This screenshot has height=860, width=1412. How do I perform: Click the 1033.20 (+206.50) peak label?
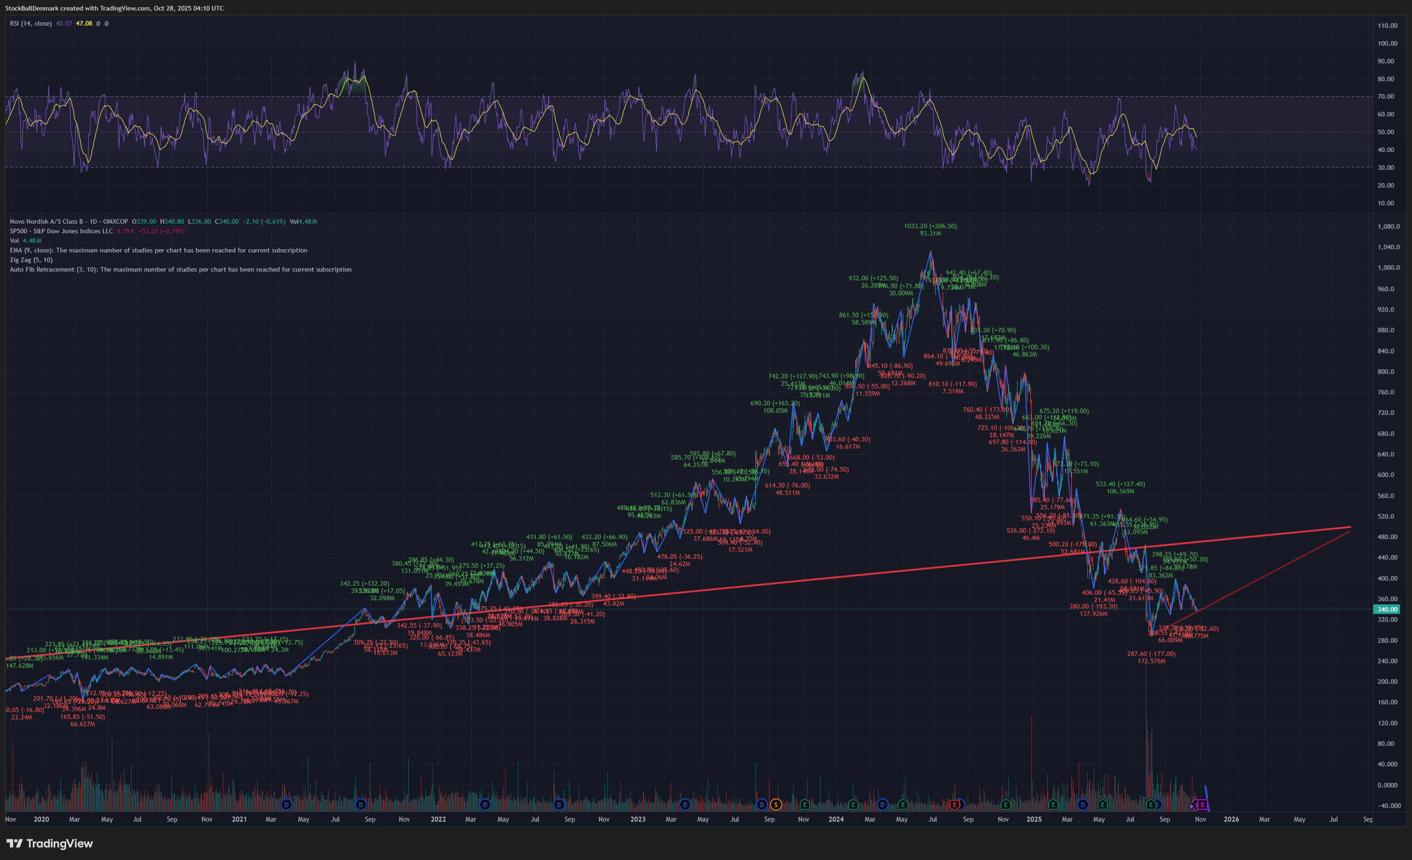(930, 226)
